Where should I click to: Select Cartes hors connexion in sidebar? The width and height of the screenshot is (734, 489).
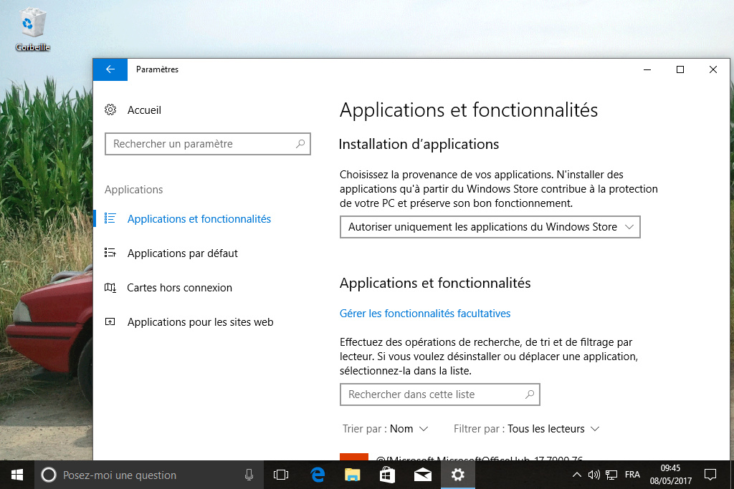click(179, 288)
